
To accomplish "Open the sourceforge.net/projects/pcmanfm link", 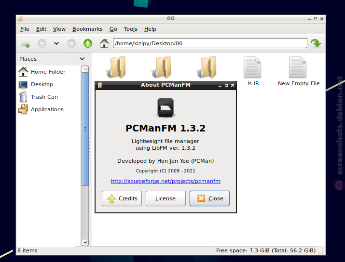I will pos(166,181).
